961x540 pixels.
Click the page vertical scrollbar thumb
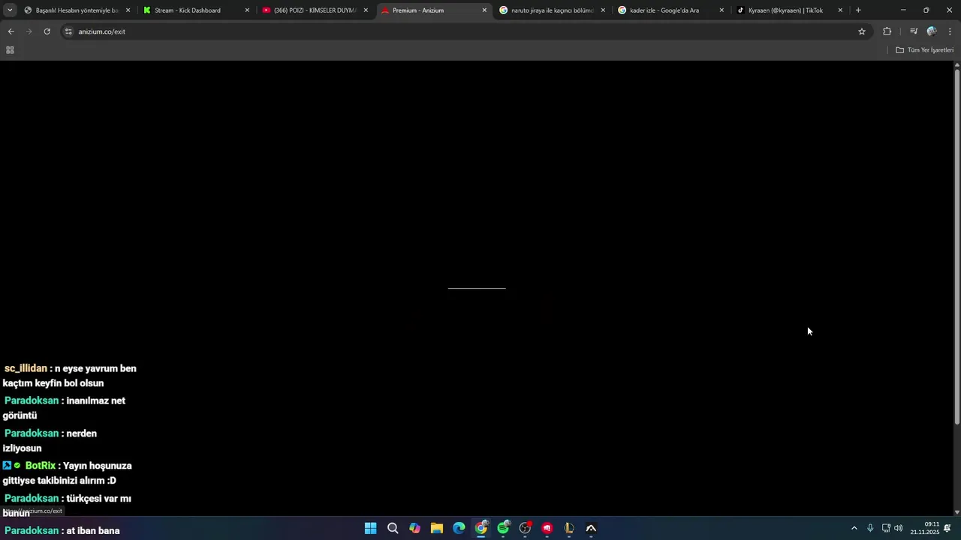tap(957, 247)
